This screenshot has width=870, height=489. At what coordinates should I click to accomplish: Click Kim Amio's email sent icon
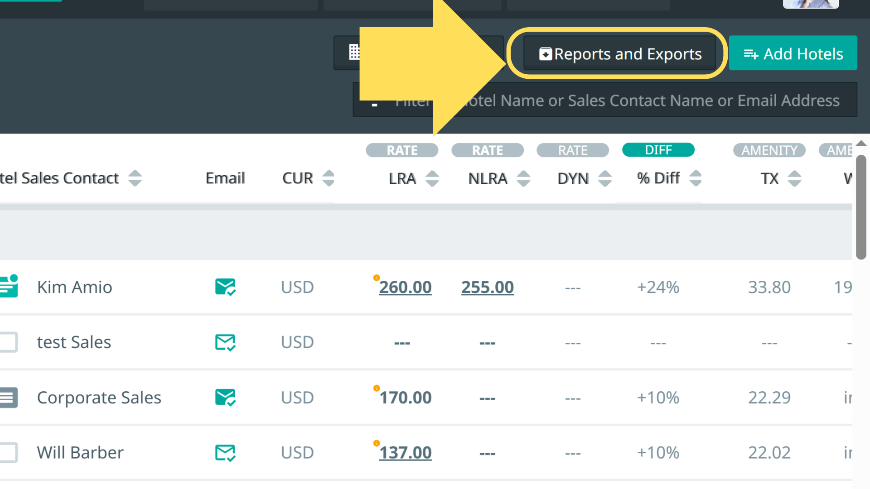(225, 287)
